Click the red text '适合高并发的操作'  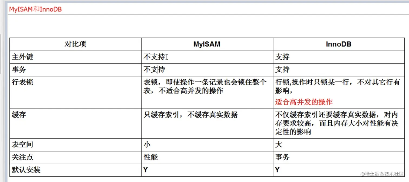click(304, 102)
